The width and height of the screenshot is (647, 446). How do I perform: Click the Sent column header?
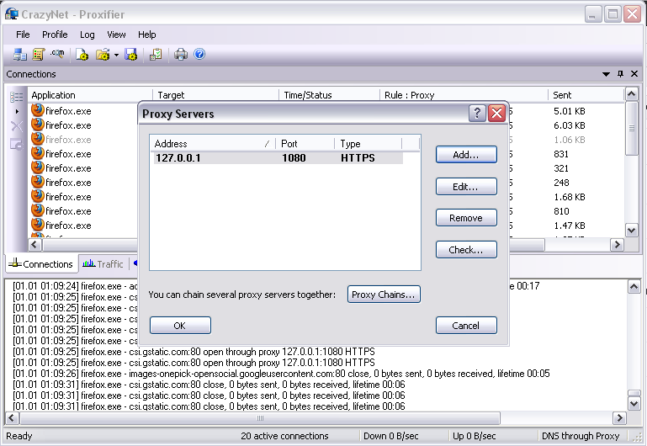586,95
